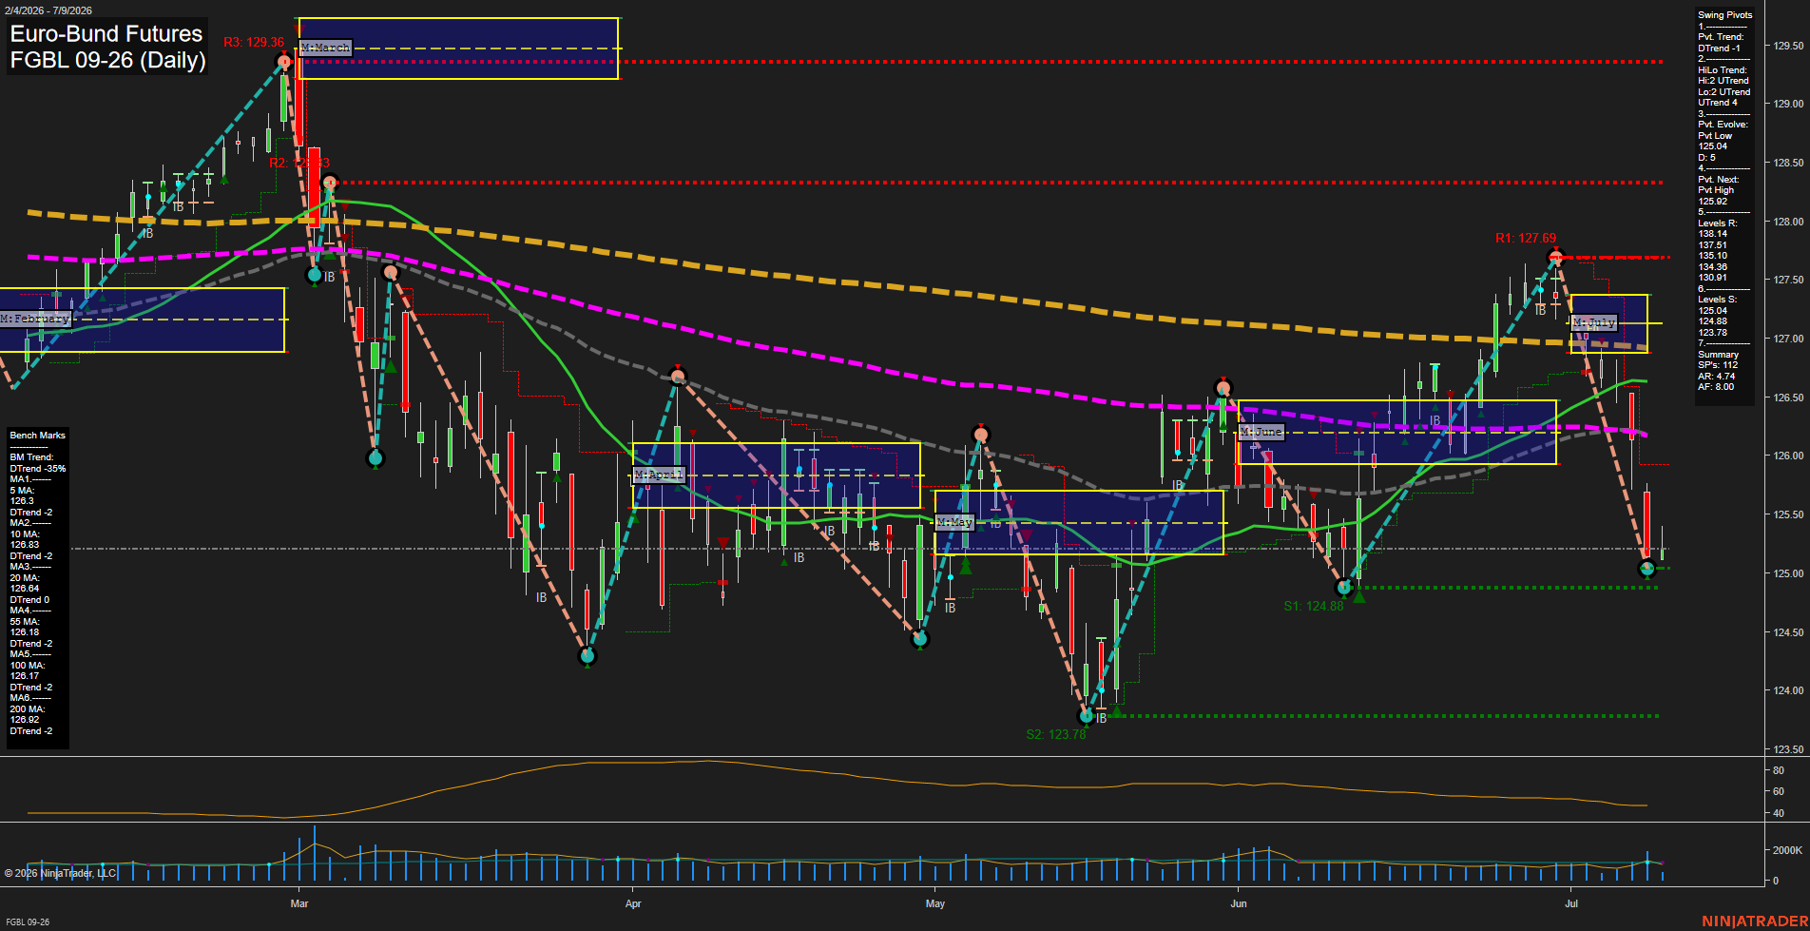Viewport: 1810px width, 931px height.
Task: Click the Levels S: heading
Action: point(1717,300)
